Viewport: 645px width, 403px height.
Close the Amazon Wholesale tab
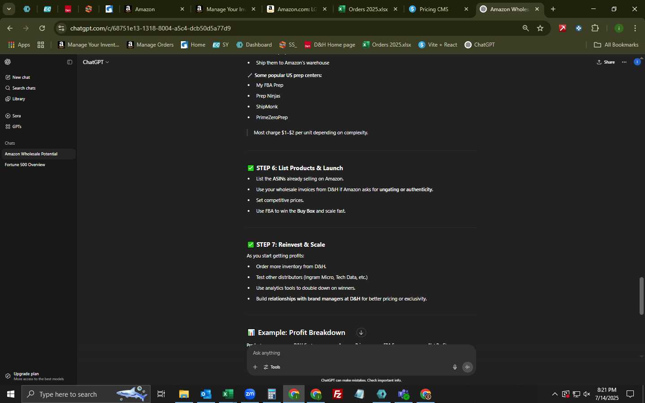tap(537, 9)
